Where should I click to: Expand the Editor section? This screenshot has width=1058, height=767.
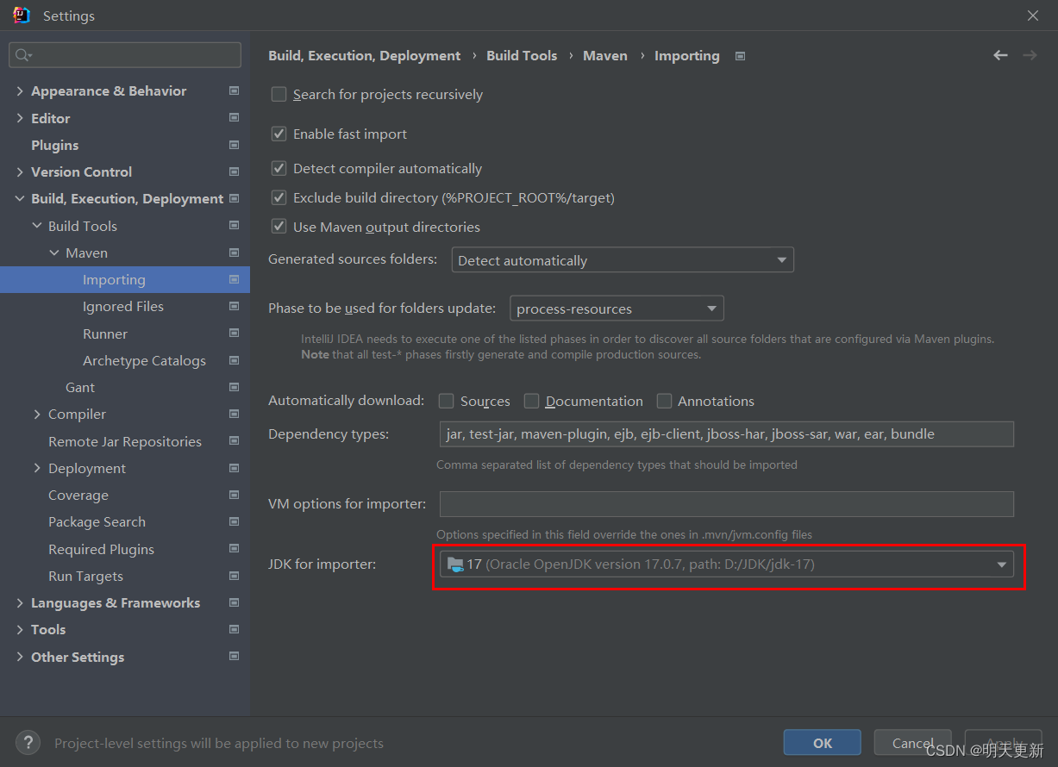(20, 118)
